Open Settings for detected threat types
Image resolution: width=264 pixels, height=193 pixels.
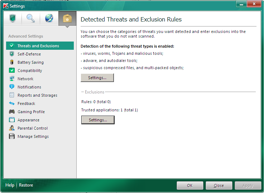coord(97,78)
